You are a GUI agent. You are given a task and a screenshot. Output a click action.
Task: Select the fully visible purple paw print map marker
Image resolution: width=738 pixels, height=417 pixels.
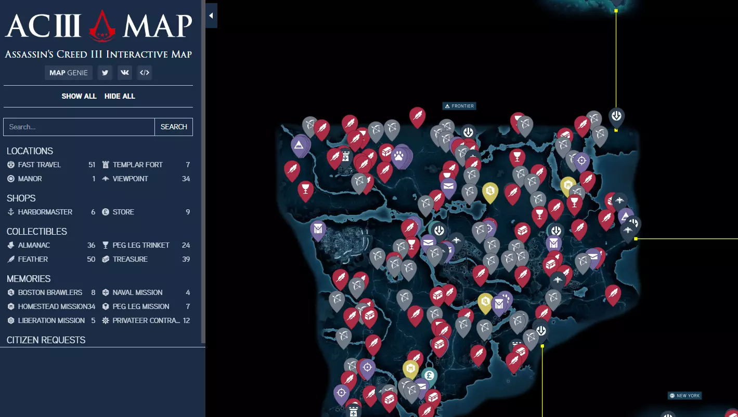399,157
